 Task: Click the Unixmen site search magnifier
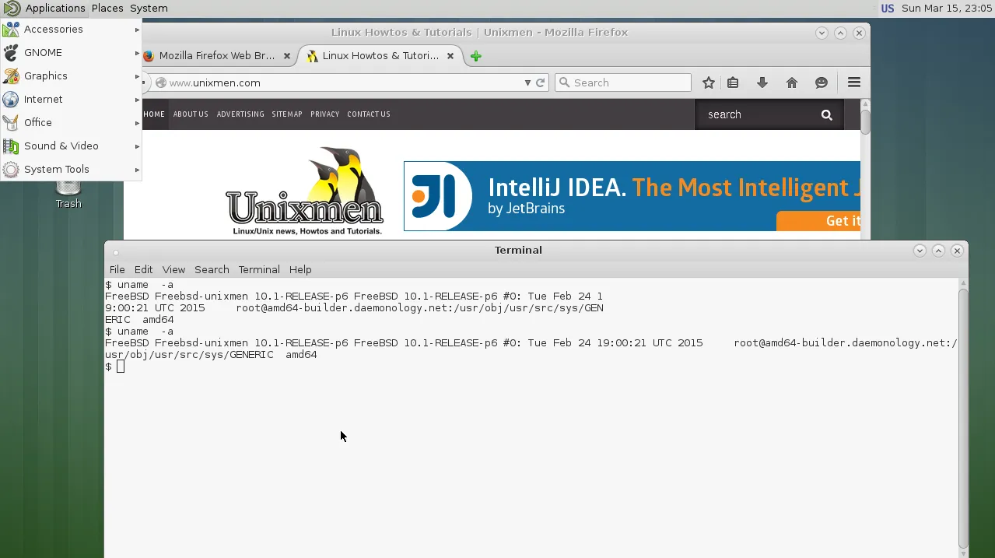(826, 114)
